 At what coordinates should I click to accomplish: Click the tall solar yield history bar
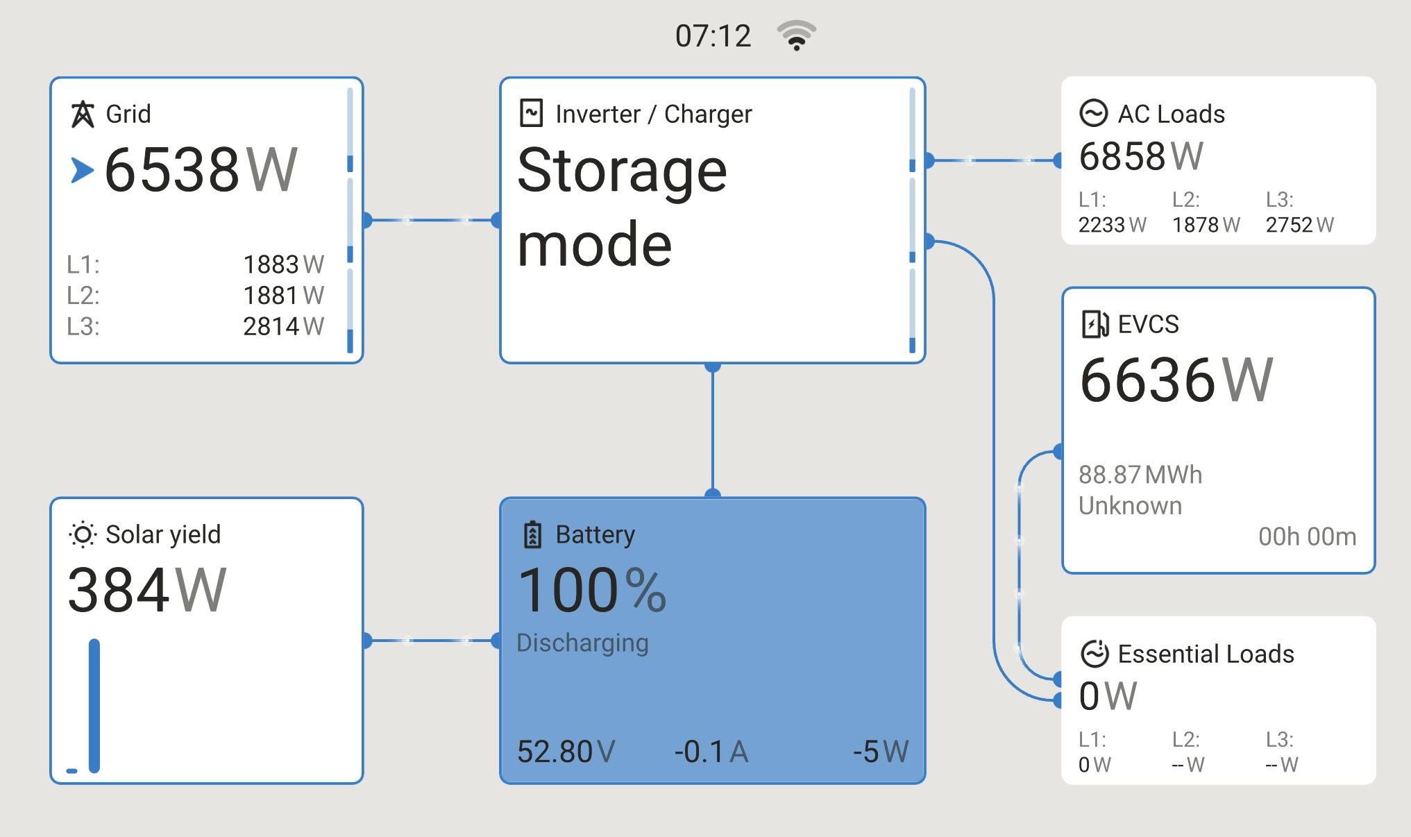(94, 704)
